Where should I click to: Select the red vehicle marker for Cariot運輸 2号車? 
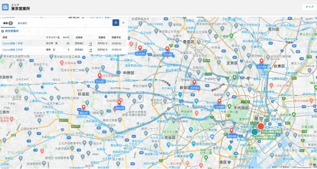[261, 126]
